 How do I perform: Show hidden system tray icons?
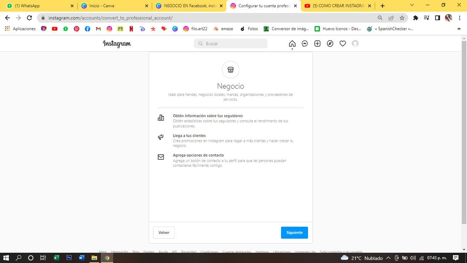point(388,258)
